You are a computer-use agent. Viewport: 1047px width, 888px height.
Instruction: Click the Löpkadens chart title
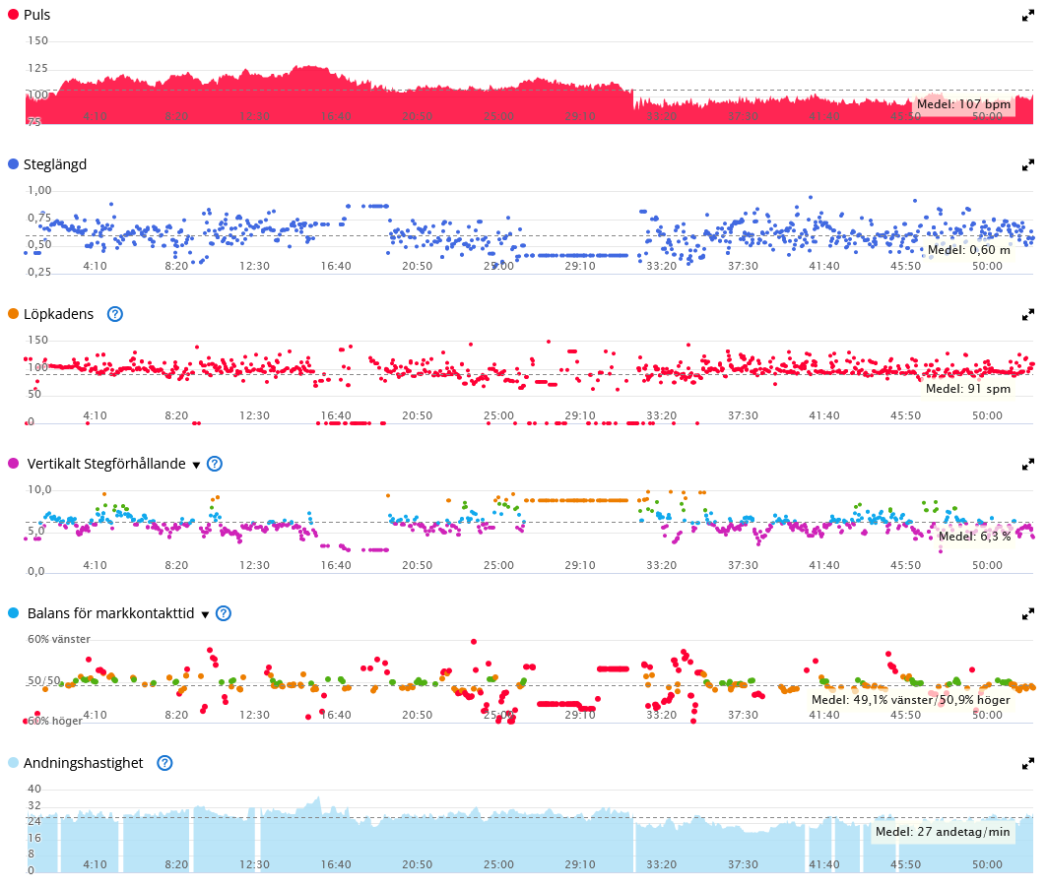(x=58, y=314)
